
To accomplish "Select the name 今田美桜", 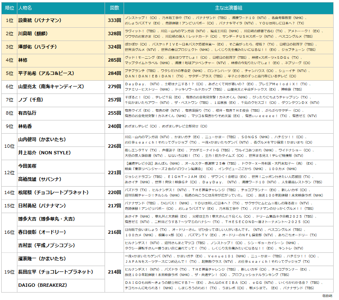I will (27, 166).
